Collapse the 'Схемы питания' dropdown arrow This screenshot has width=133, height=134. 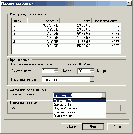(x=103, y=95)
